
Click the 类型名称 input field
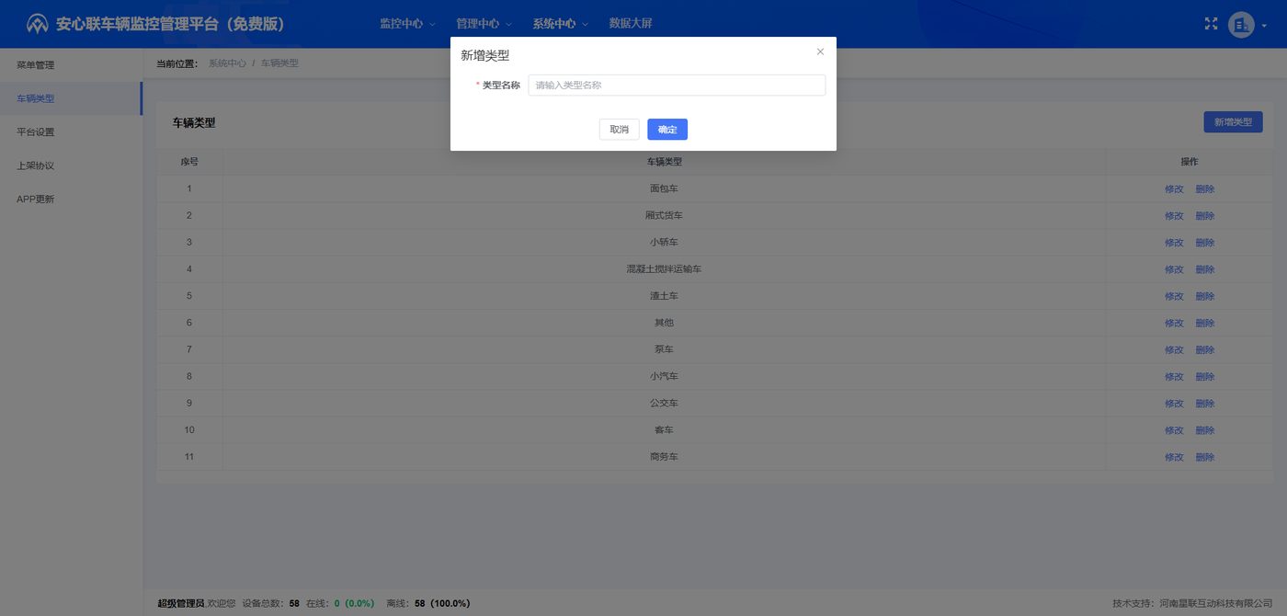(677, 86)
